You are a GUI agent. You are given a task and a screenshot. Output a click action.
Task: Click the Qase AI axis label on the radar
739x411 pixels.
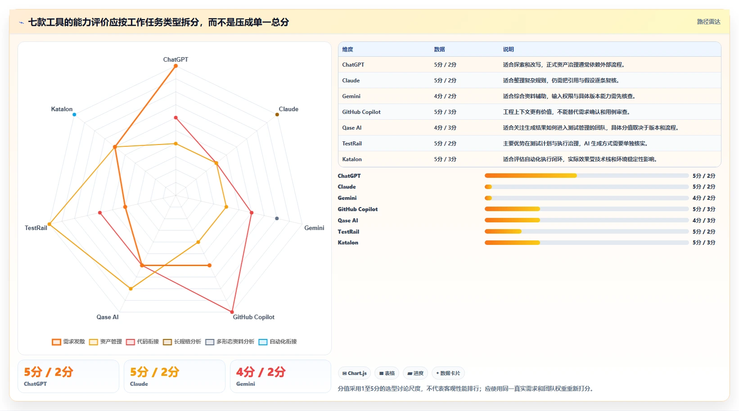[108, 317]
